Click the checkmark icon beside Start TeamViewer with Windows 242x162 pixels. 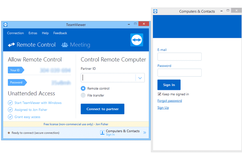[10, 103]
